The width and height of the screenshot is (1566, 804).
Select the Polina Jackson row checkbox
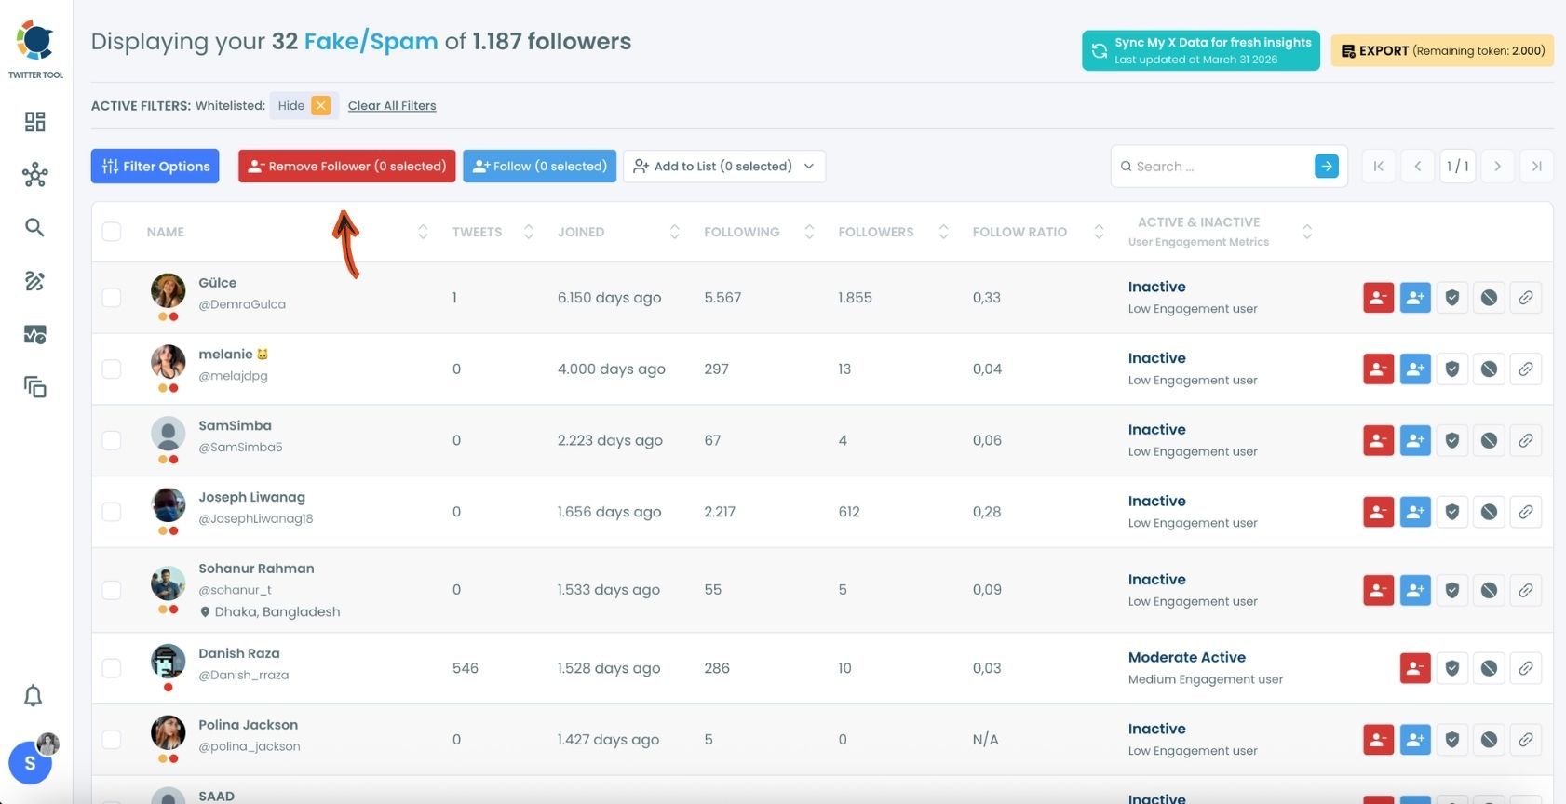112,740
